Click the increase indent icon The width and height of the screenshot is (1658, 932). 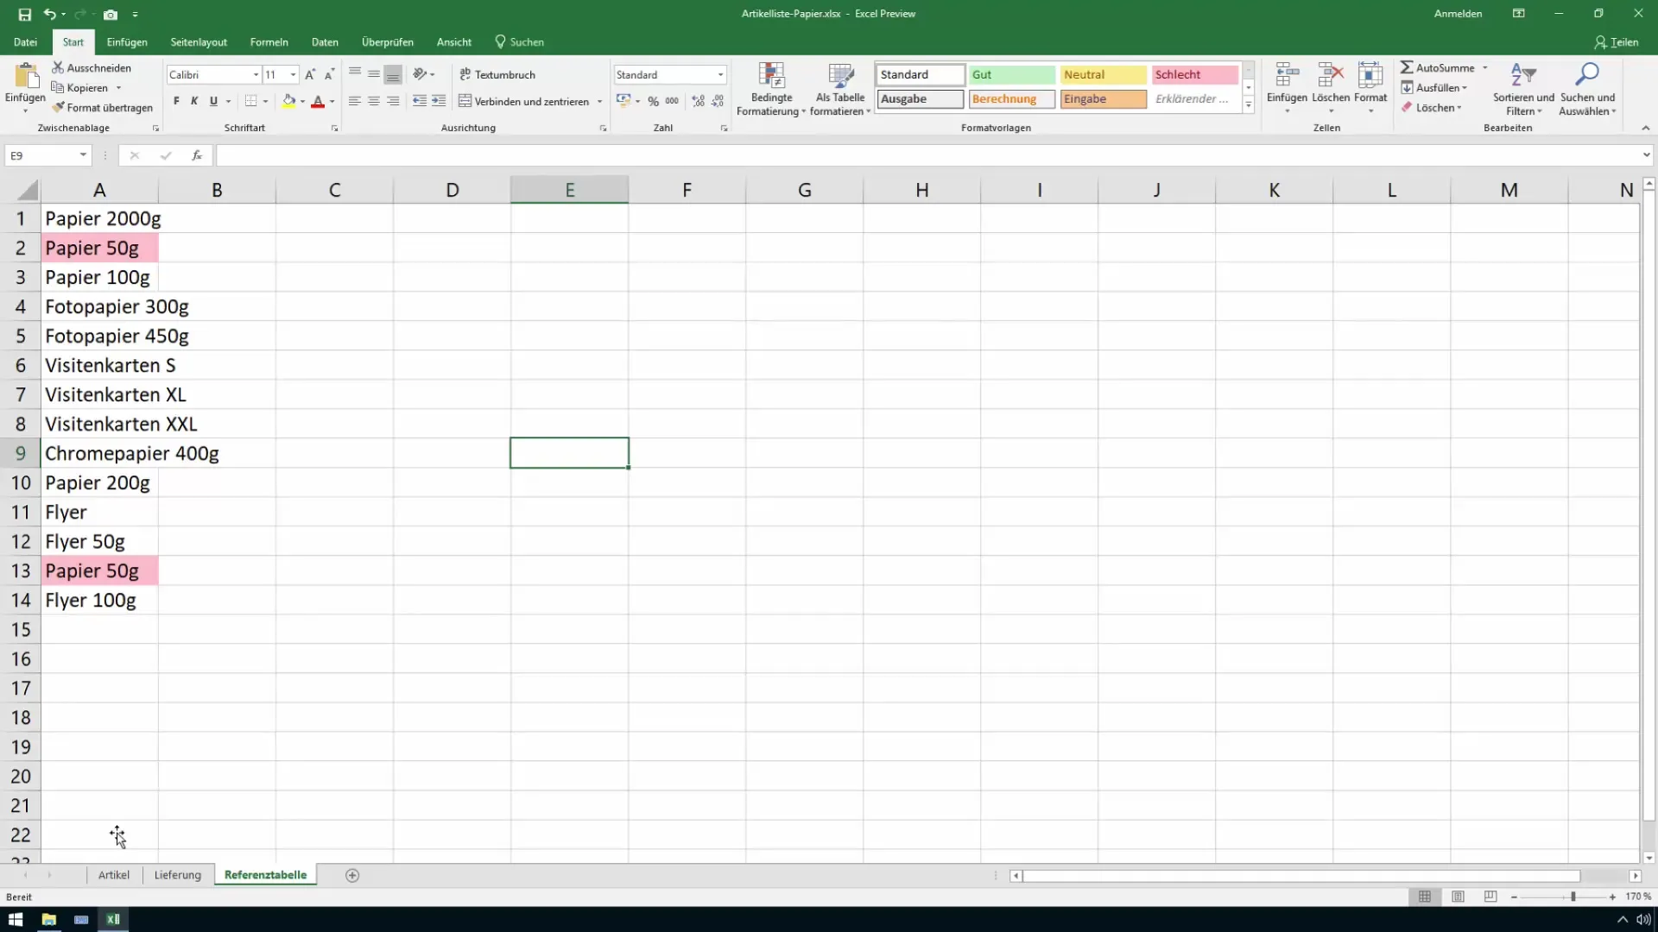click(x=439, y=101)
